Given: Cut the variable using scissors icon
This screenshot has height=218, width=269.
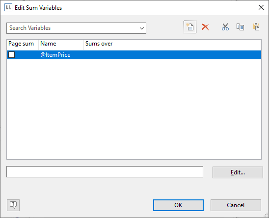Looking at the screenshot, I should pos(225,27).
